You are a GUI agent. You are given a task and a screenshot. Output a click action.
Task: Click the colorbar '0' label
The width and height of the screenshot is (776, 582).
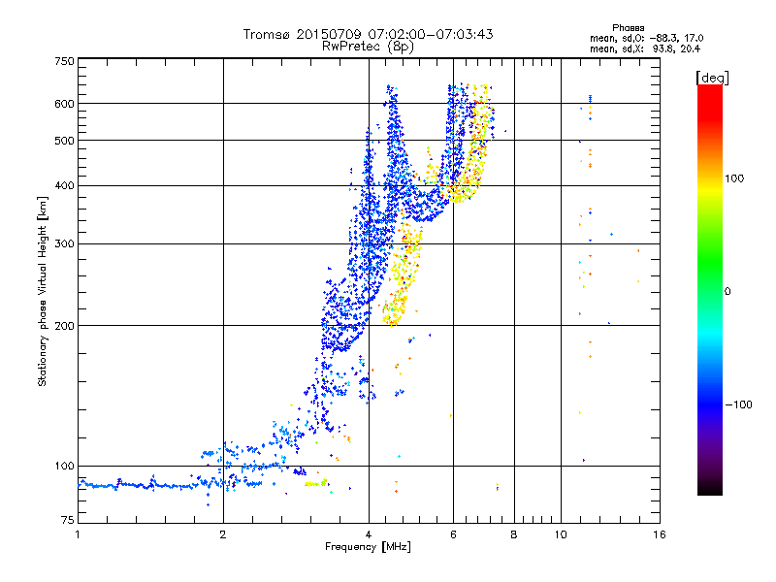pyautogui.click(x=727, y=292)
